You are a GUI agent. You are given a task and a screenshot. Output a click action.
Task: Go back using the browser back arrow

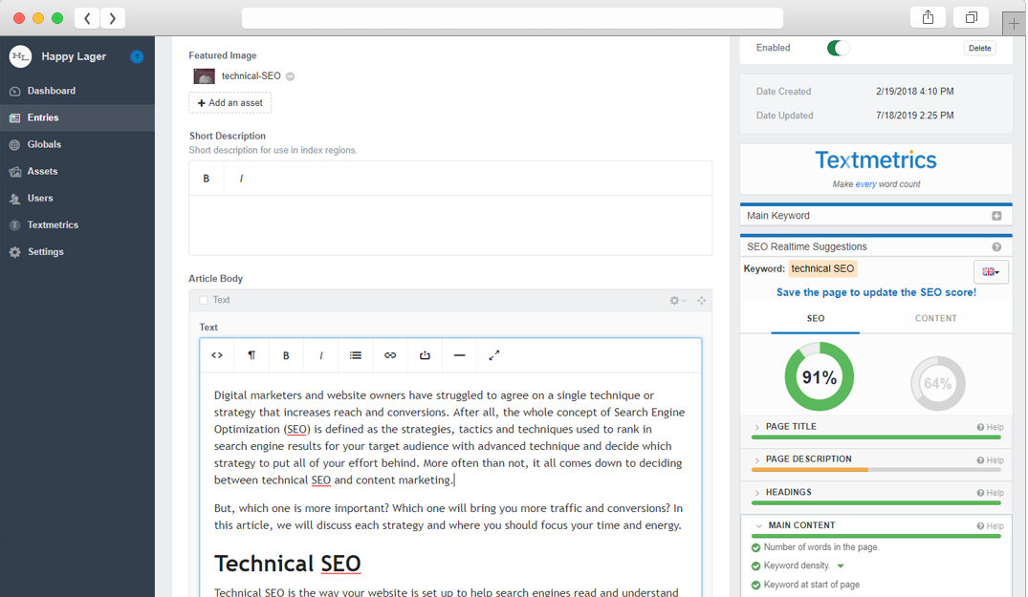(87, 18)
